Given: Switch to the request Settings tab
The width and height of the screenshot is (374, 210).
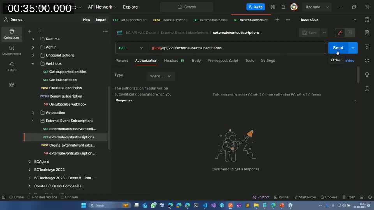Looking at the screenshot, I should click(268, 61).
